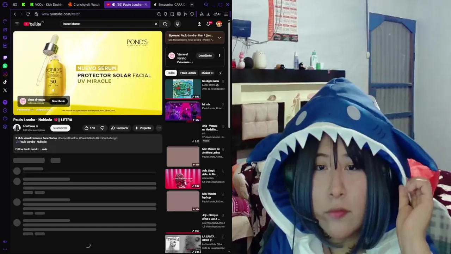Image resolution: width=451 pixels, height=254 pixels.
Task: Open the Opera GX menu logo
Action: (5, 5)
